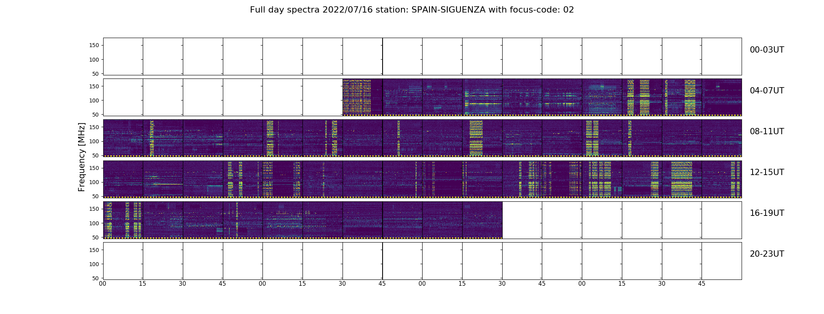Image resolution: width=824 pixels, height=314 pixels.
Task: Click the 100 tick of the 04-07UT row
Action: click(94, 100)
